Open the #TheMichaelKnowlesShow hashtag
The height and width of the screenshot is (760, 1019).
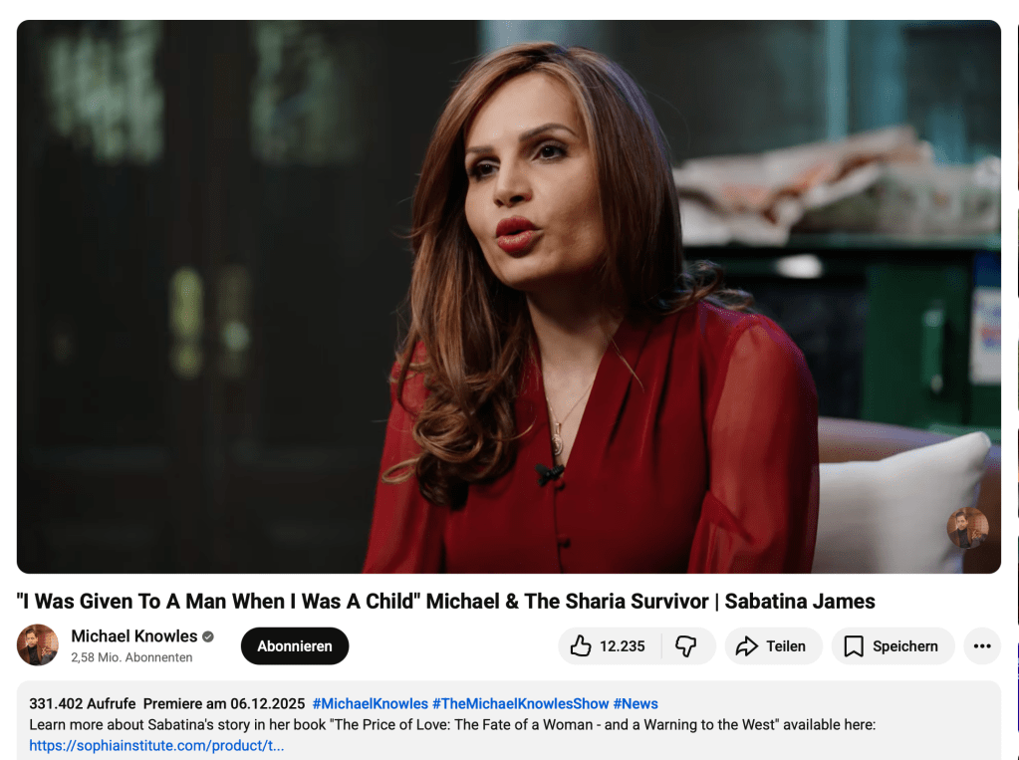[x=521, y=703]
